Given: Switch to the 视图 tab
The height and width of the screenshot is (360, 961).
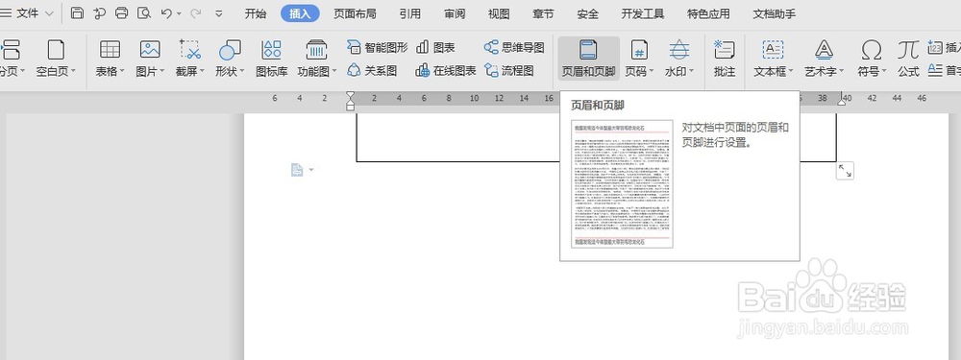Looking at the screenshot, I should tap(499, 13).
